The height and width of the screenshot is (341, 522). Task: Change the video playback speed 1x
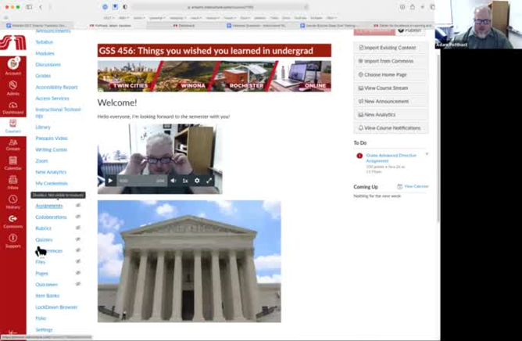click(x=185, y=181)
